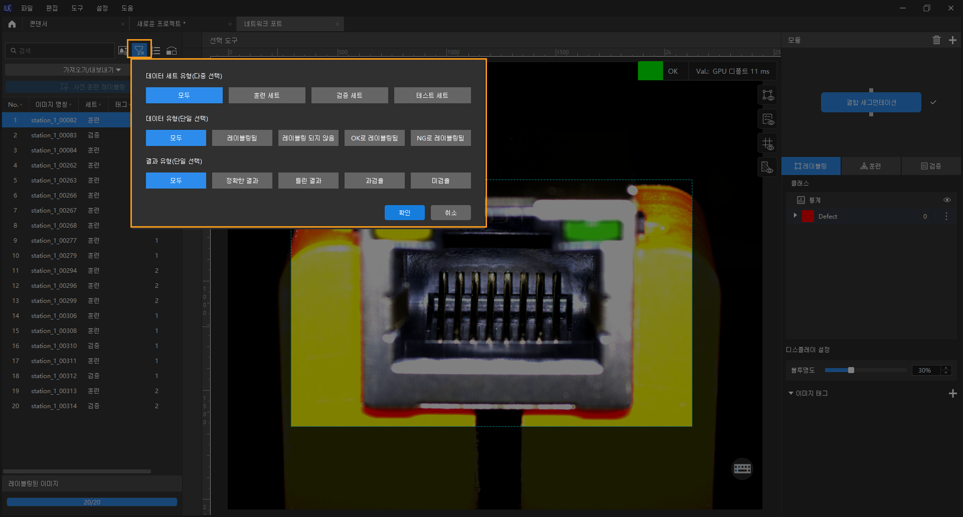
Task: Click the image list horizontal scrollbar
Action: (77, 471)
